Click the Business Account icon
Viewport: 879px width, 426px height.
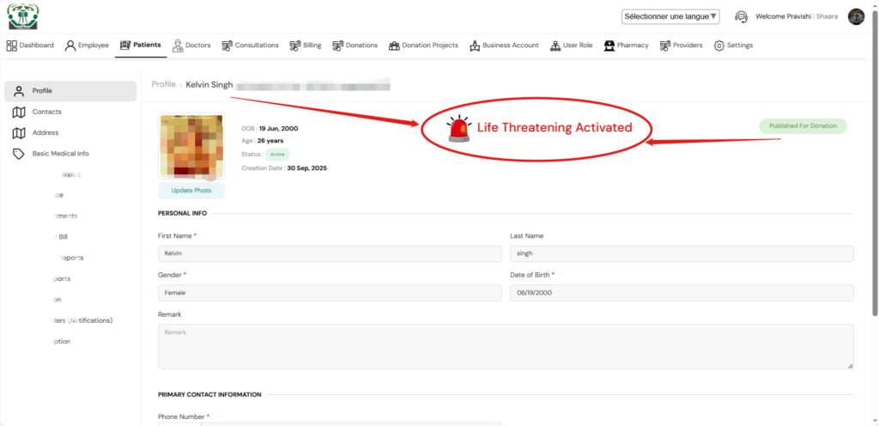(x=474, y=46)
